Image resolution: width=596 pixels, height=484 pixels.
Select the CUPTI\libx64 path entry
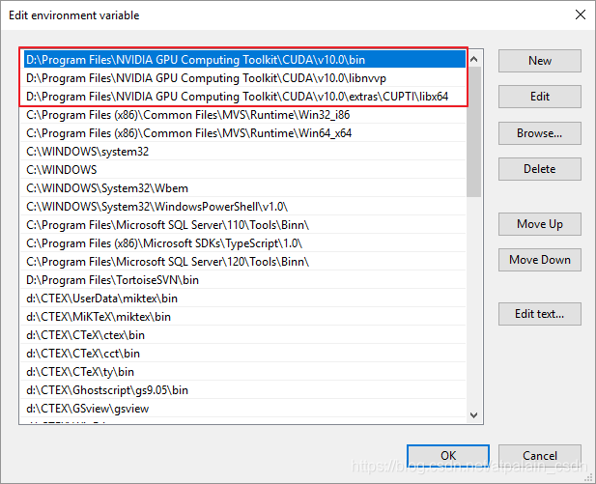pos(244,97)
